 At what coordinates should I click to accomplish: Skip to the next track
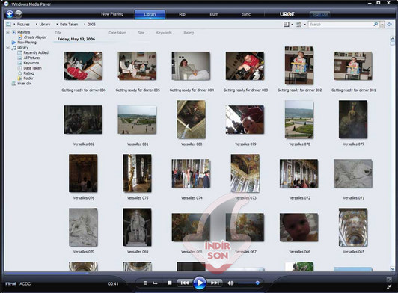click(215, 283)
